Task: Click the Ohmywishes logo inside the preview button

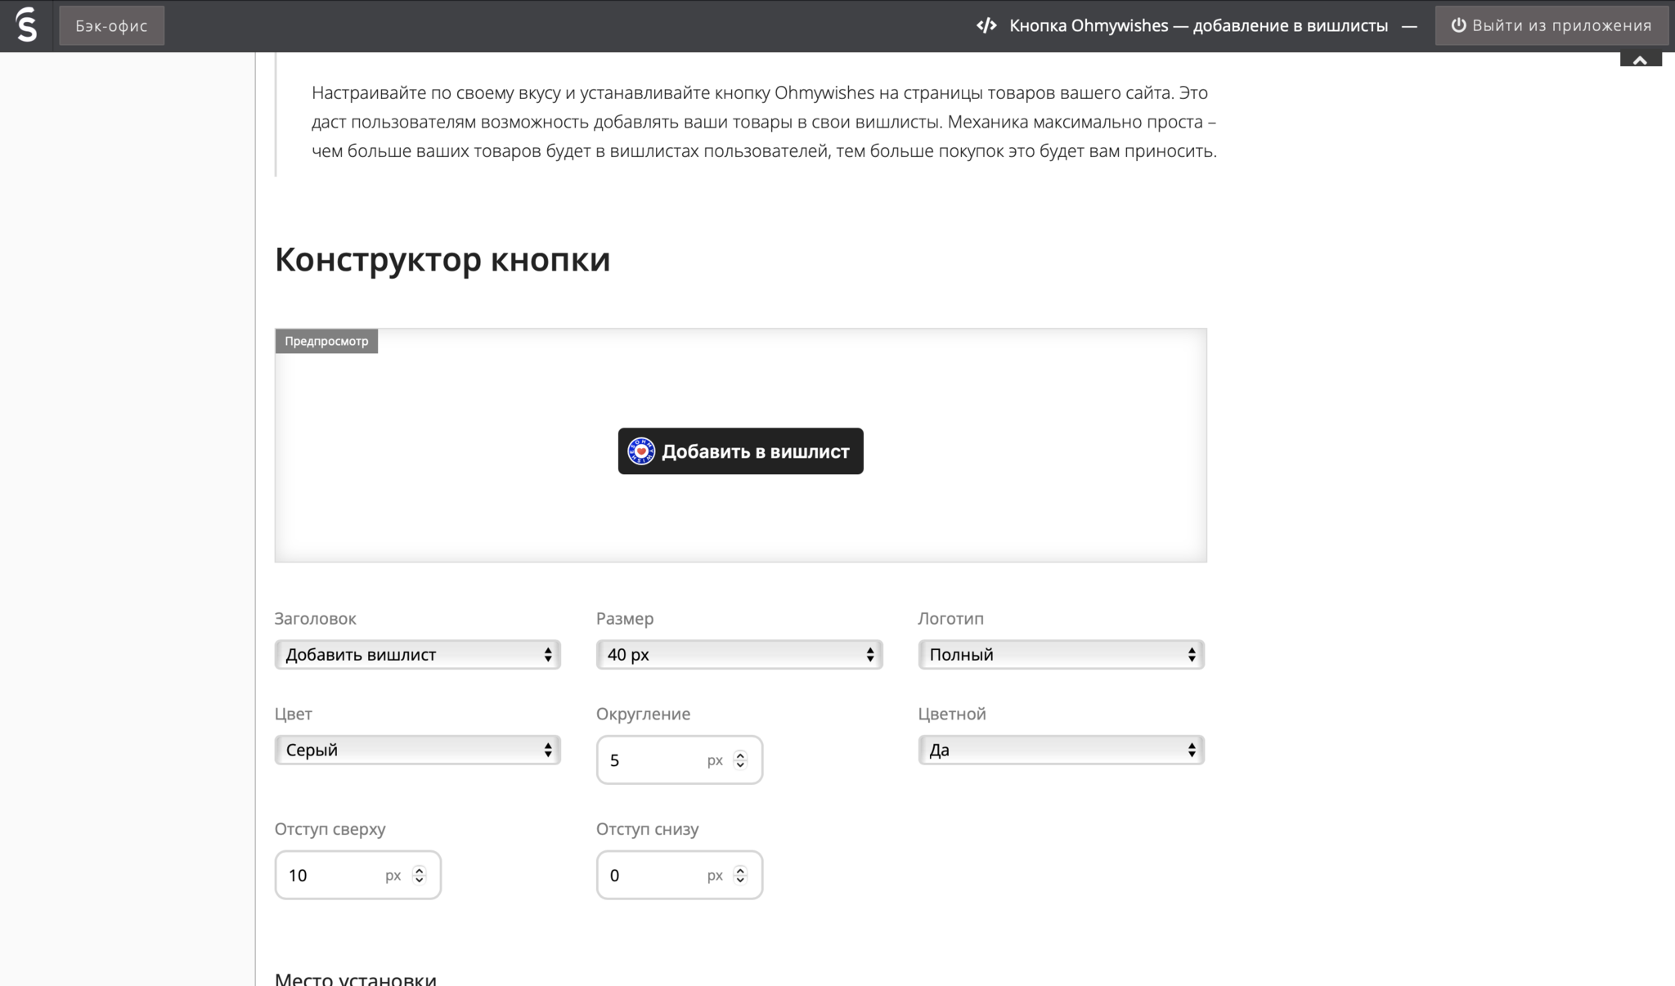Action: click(x=641, y=451)
